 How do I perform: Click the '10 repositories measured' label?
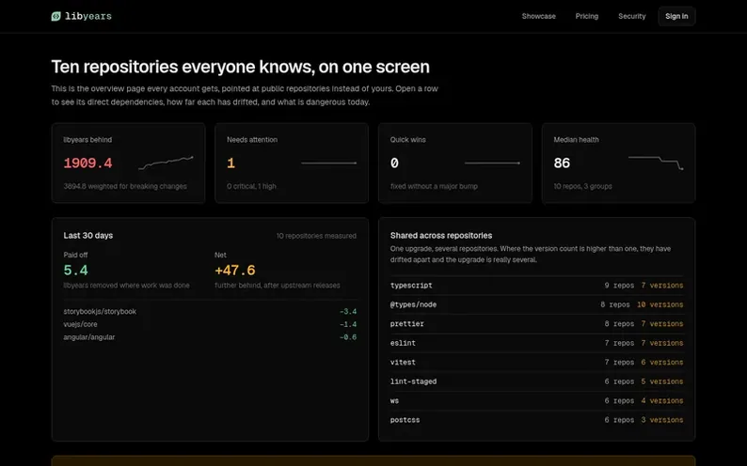[316, 236]
